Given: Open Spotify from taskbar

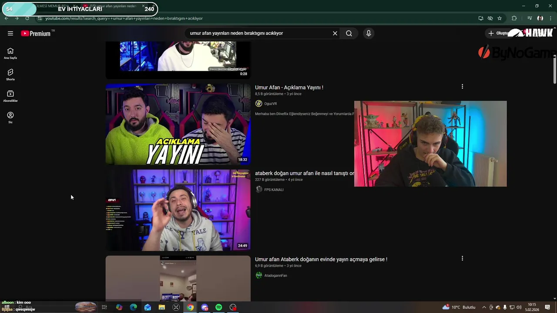Looking at the screenshot, I should (x=219, y=307).
